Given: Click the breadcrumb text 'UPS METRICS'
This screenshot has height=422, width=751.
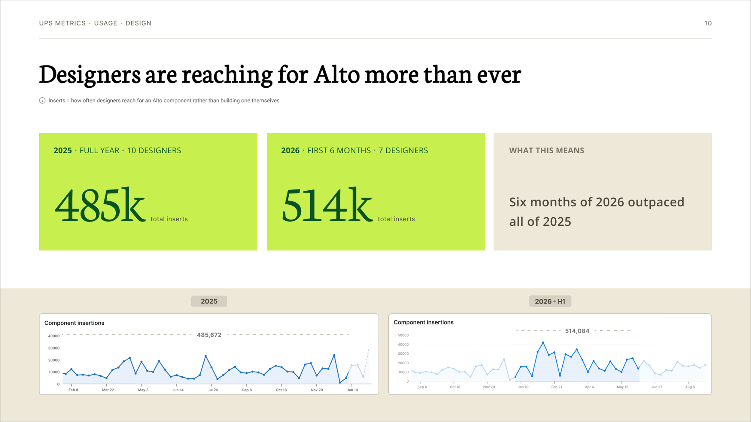Looking at the screenshot, I should point(62,23).
